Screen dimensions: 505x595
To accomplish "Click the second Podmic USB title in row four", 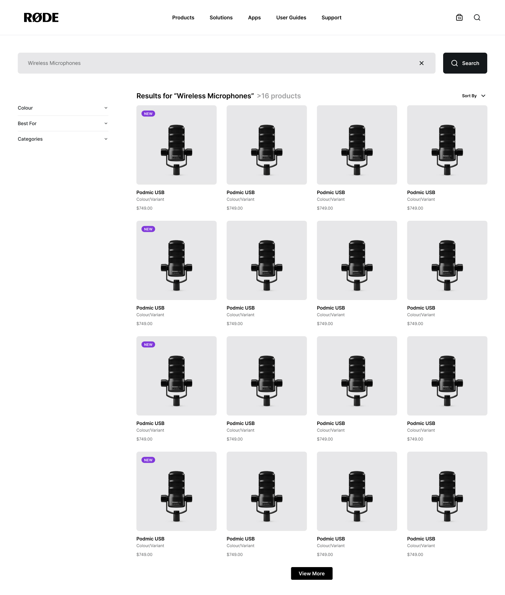I will [241, 539].
